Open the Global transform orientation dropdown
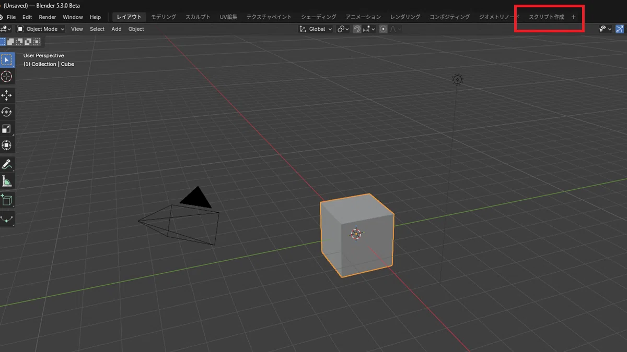 click(316, 29)
